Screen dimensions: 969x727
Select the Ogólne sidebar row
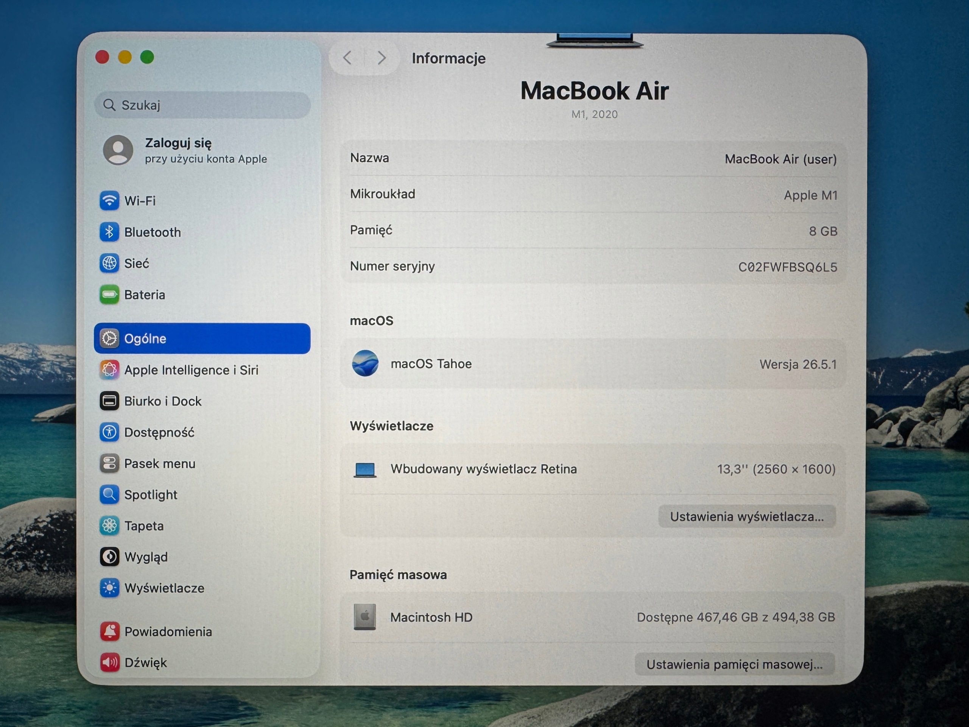pos(202,338)
